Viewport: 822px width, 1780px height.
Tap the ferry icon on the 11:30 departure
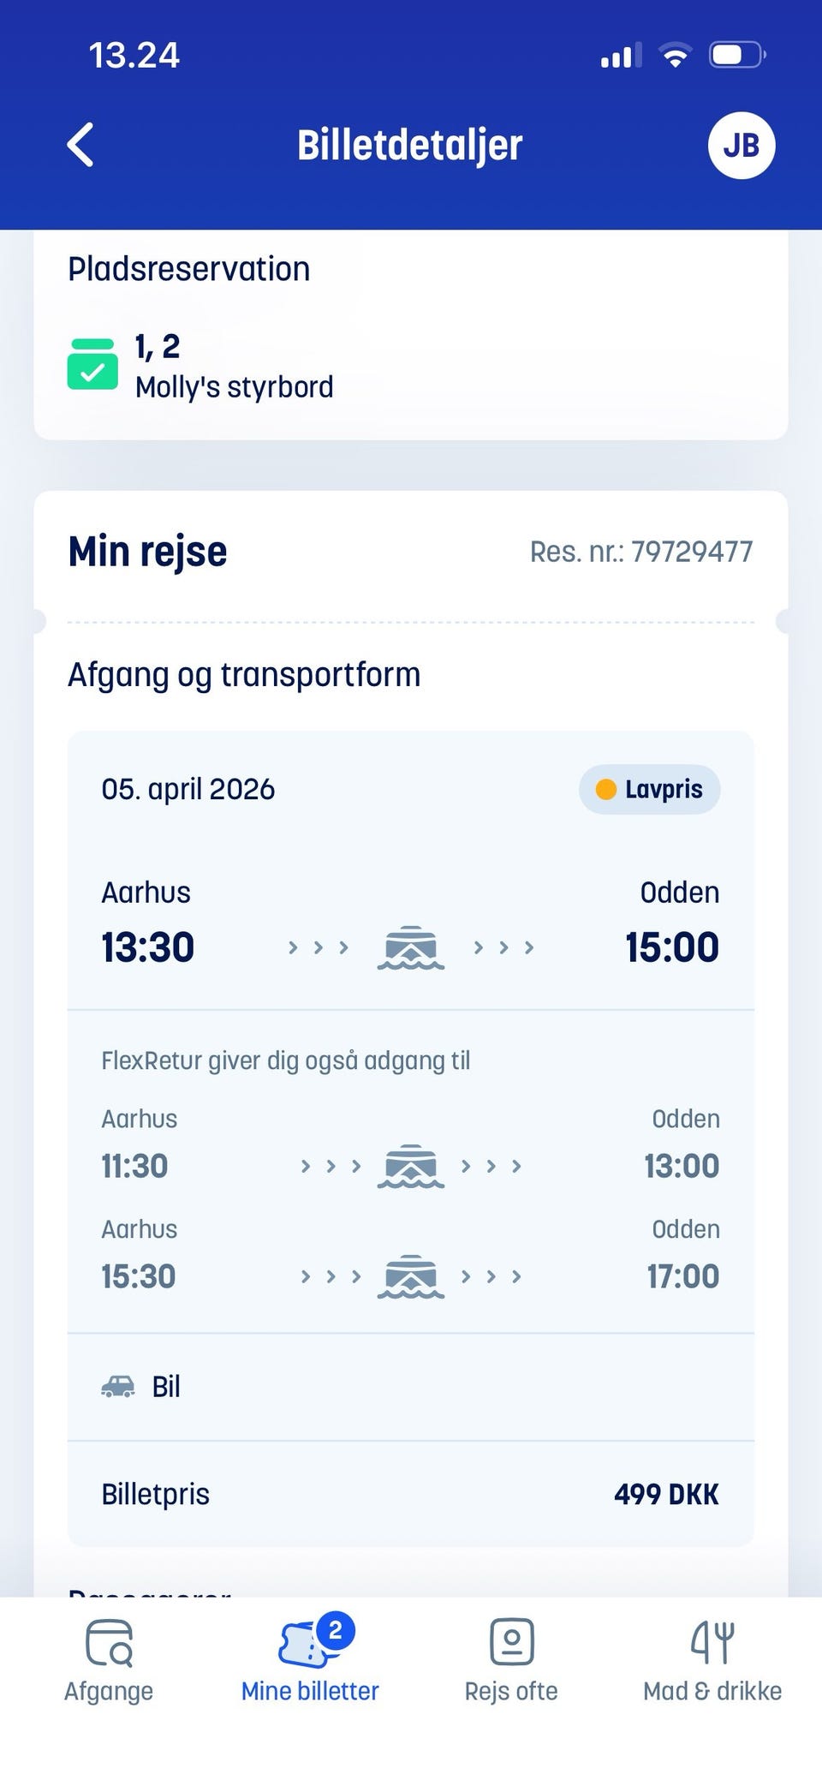pyautogui.click(x=411, y=1166)
